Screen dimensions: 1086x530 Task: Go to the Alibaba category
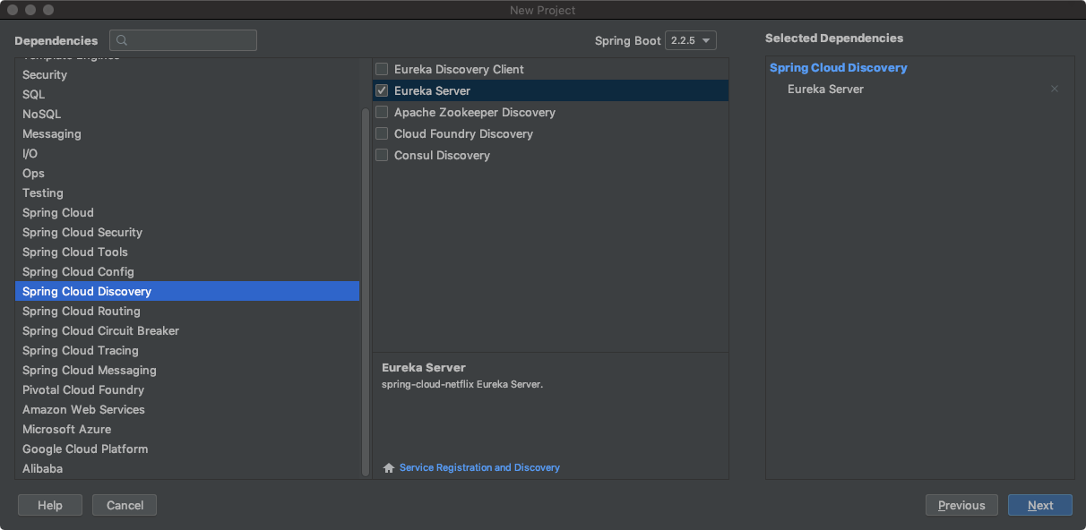43,468
